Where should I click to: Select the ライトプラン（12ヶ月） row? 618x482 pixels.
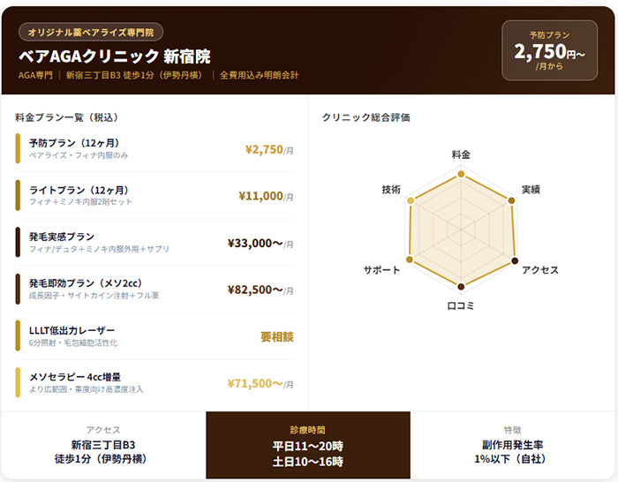coord(154,196)
